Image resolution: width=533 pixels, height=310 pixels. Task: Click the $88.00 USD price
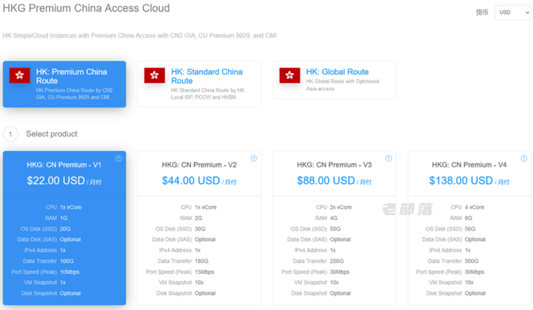tap(326, 180)
